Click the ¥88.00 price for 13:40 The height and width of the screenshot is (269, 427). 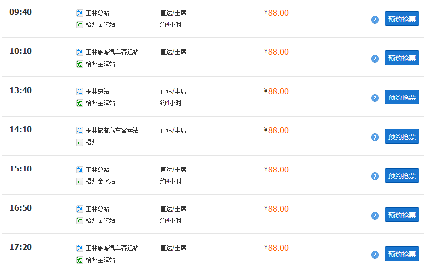(276, 91)
